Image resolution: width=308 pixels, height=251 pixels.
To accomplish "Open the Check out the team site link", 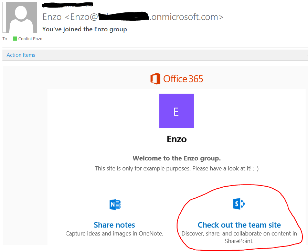I will click(239, 225).
